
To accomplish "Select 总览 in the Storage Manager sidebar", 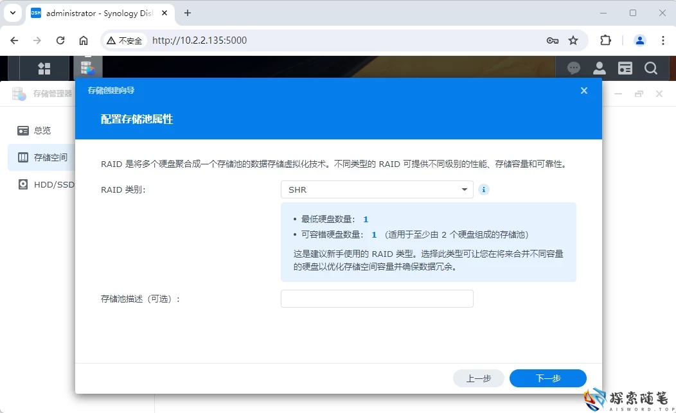I will 42,130.
